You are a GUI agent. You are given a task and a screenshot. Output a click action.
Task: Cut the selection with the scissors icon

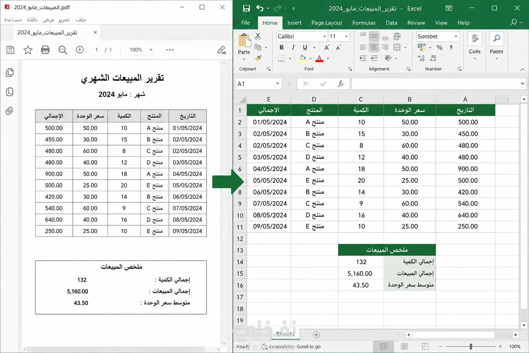click(258, 36)
